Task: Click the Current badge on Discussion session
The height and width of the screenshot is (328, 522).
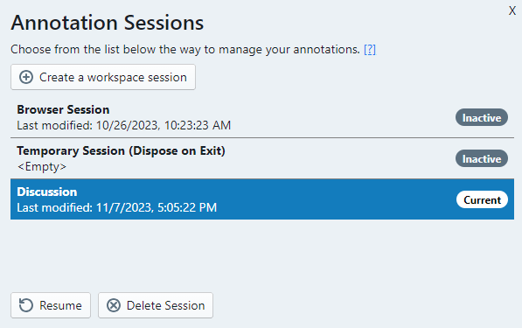Action: tap(482, 199)
